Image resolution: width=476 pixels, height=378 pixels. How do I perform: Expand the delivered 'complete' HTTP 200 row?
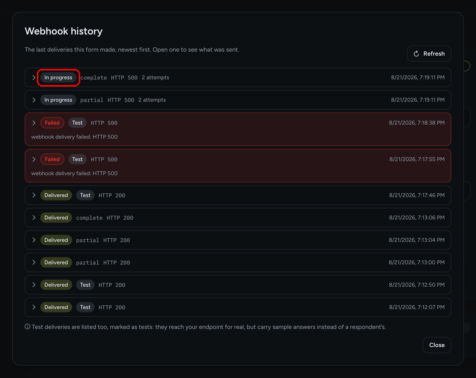[34, 218]
